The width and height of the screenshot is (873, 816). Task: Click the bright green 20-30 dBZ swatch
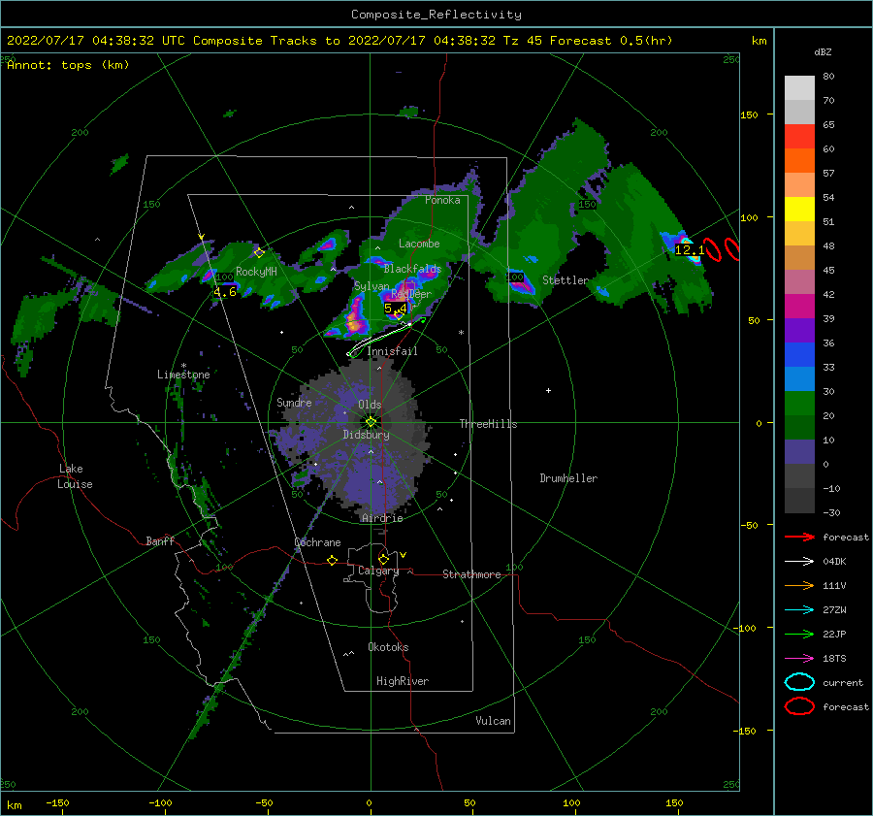coord(799,403)
